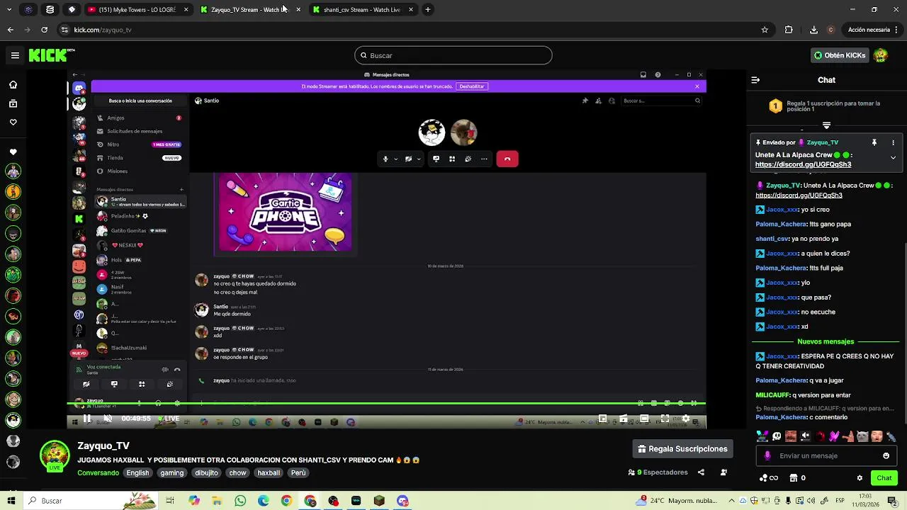Enter fullscreen on the video player
This screenshot has height=510, width=907.
click(665, 419)
